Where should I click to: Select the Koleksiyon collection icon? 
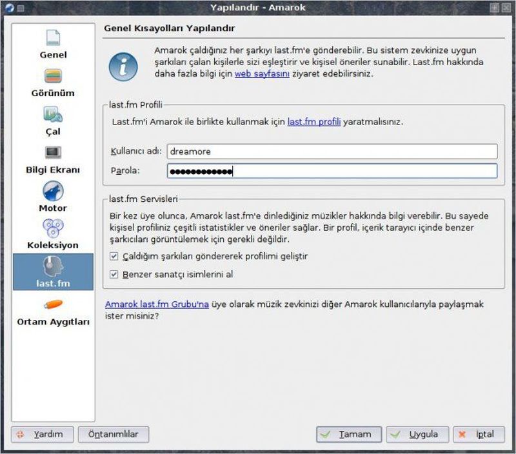coord(53,229)
